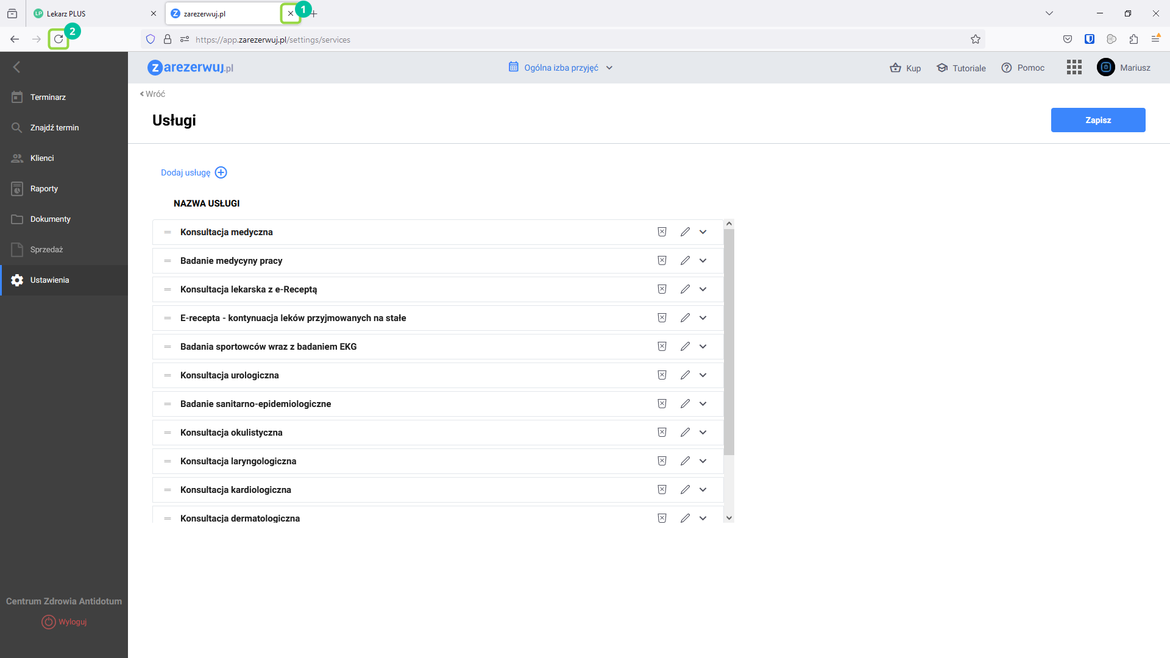Click the pencil edit icon for Konsultacja medyczna

[685, 232]
